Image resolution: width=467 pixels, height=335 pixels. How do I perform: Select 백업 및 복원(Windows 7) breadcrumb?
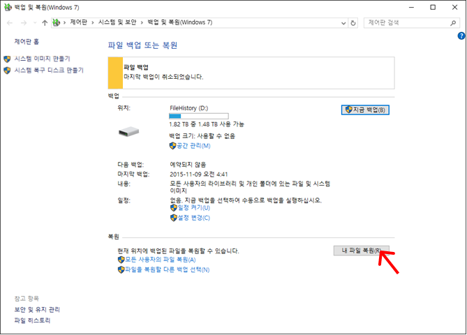tap(180, 22)
